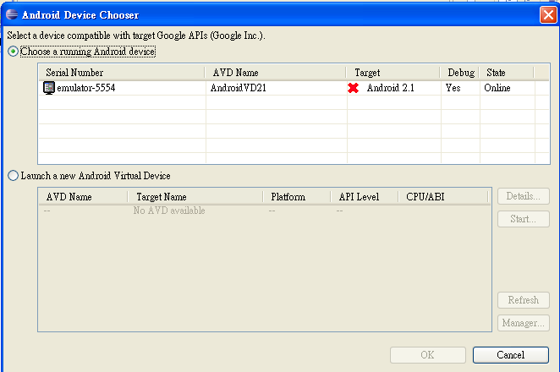Select 'Choose a running Android device' radio button
This screenshot has height=372, width=560.
click(14, 52)
